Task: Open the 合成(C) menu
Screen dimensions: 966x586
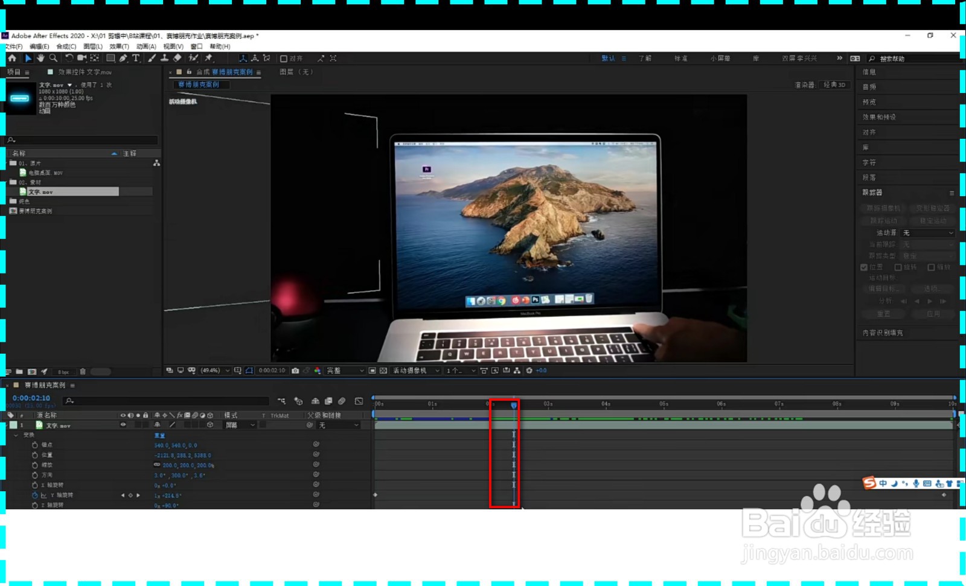Action: point(66,46)
